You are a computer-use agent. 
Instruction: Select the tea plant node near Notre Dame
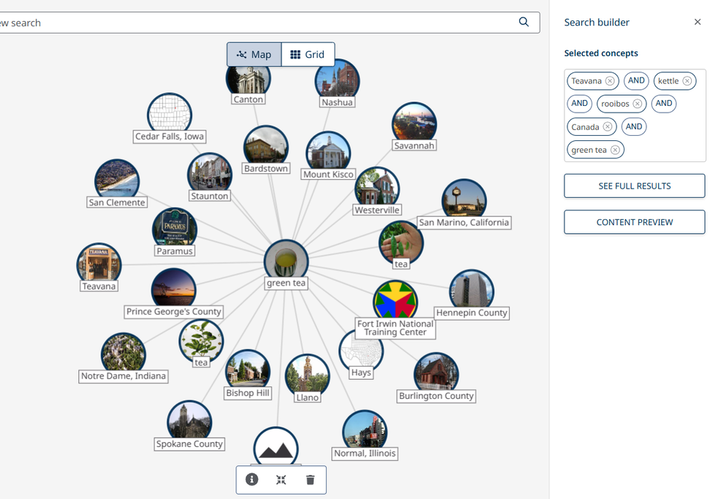201,341
